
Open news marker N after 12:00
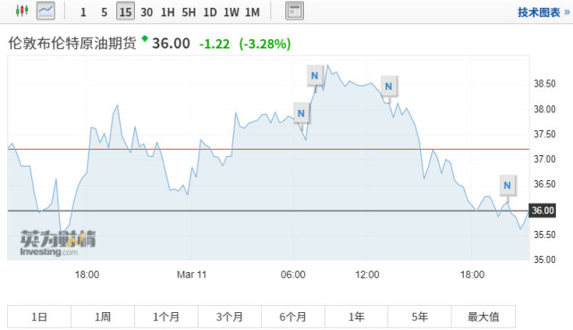(389, 87)
